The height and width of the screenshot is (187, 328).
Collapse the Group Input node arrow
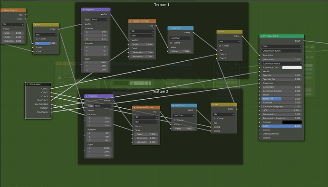[x=28, y=84]
